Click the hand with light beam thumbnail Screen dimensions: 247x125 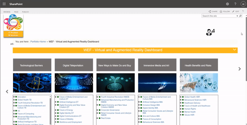(157, 83)
